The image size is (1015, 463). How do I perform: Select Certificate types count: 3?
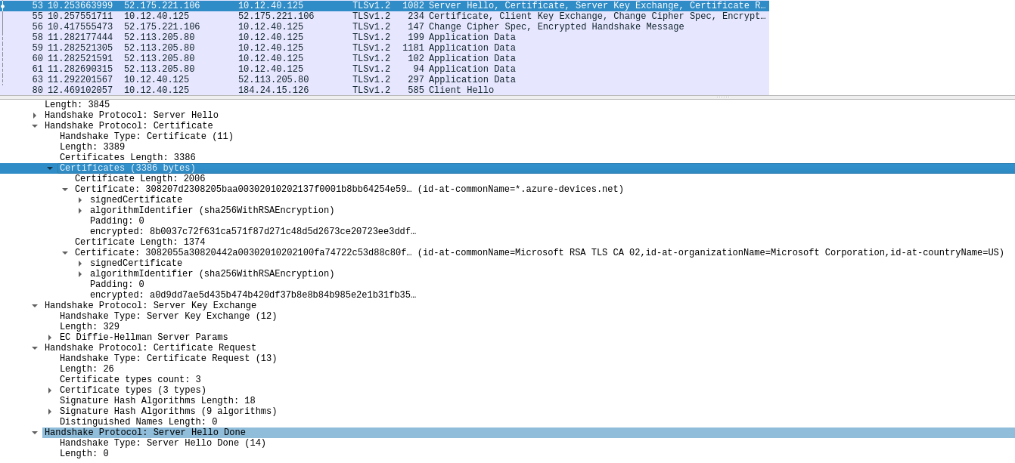tap(130, 380)
